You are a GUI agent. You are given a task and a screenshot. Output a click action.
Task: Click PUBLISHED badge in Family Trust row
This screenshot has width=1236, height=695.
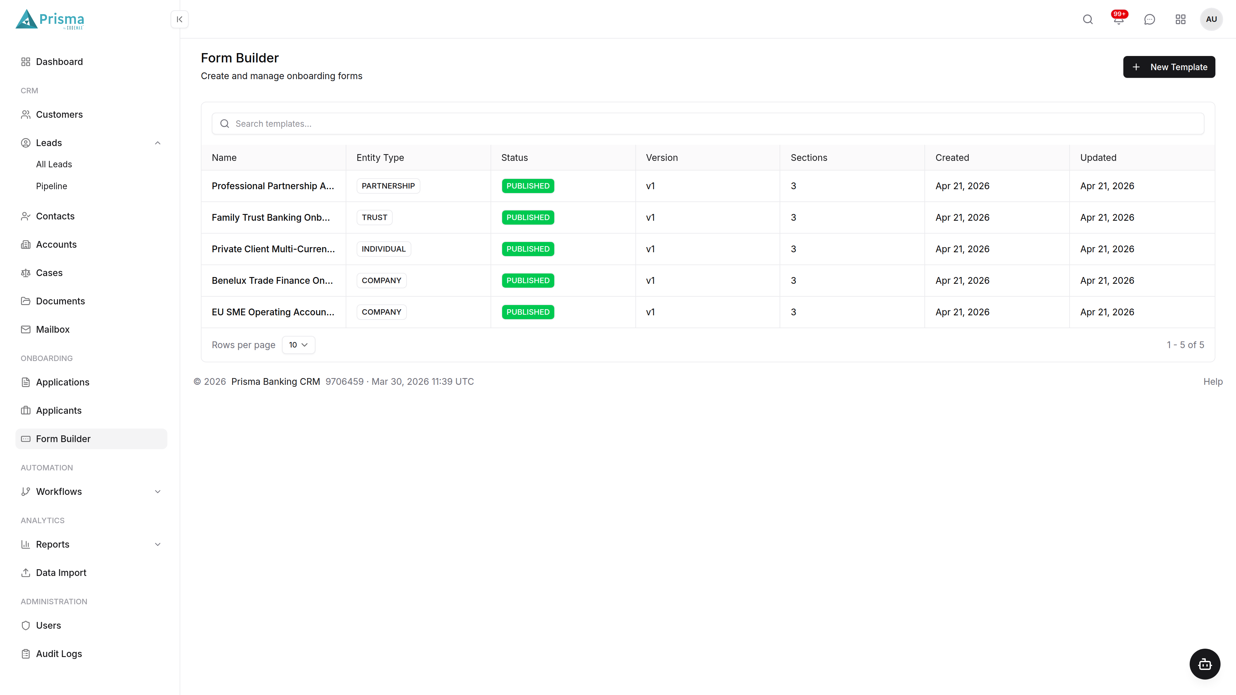pyautogui.click(x=528, y=218)
